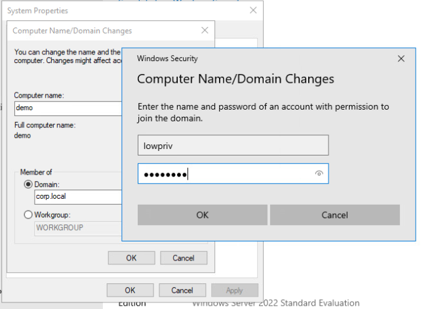Cancel the Windows Security credential prompt
This screenshot has height=309, width=421.
pyautogui.click(x=334, y=215)
